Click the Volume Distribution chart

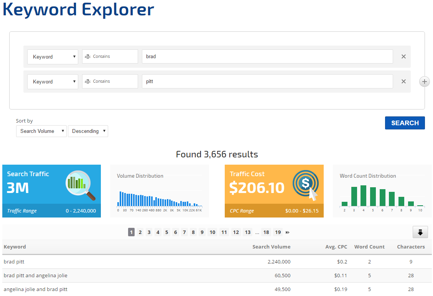pos(159,195)
